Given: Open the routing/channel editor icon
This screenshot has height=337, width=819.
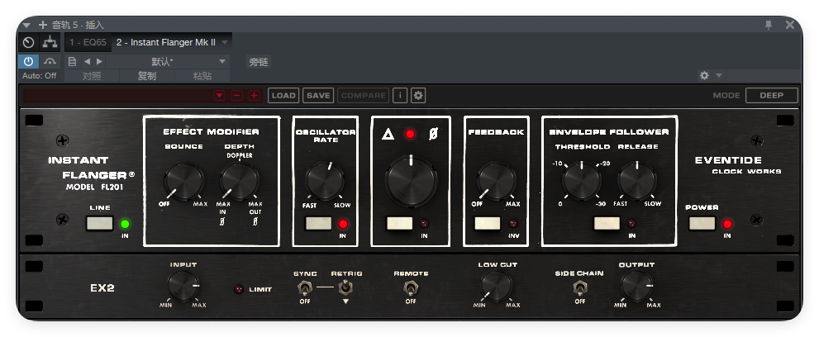Looking at the screenshot, I should 50,42.
